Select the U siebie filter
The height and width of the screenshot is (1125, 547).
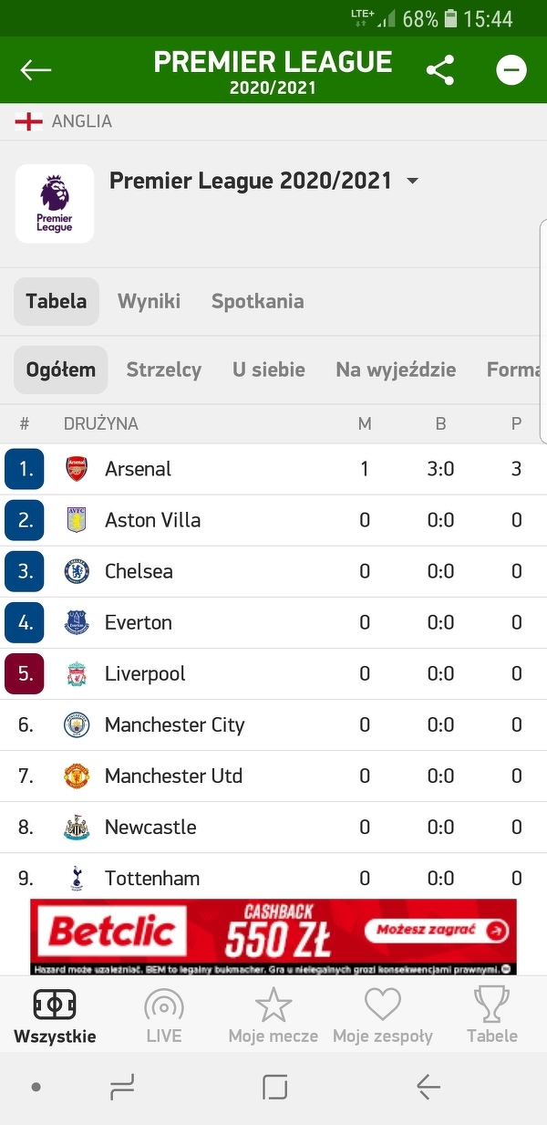(269, 370)
